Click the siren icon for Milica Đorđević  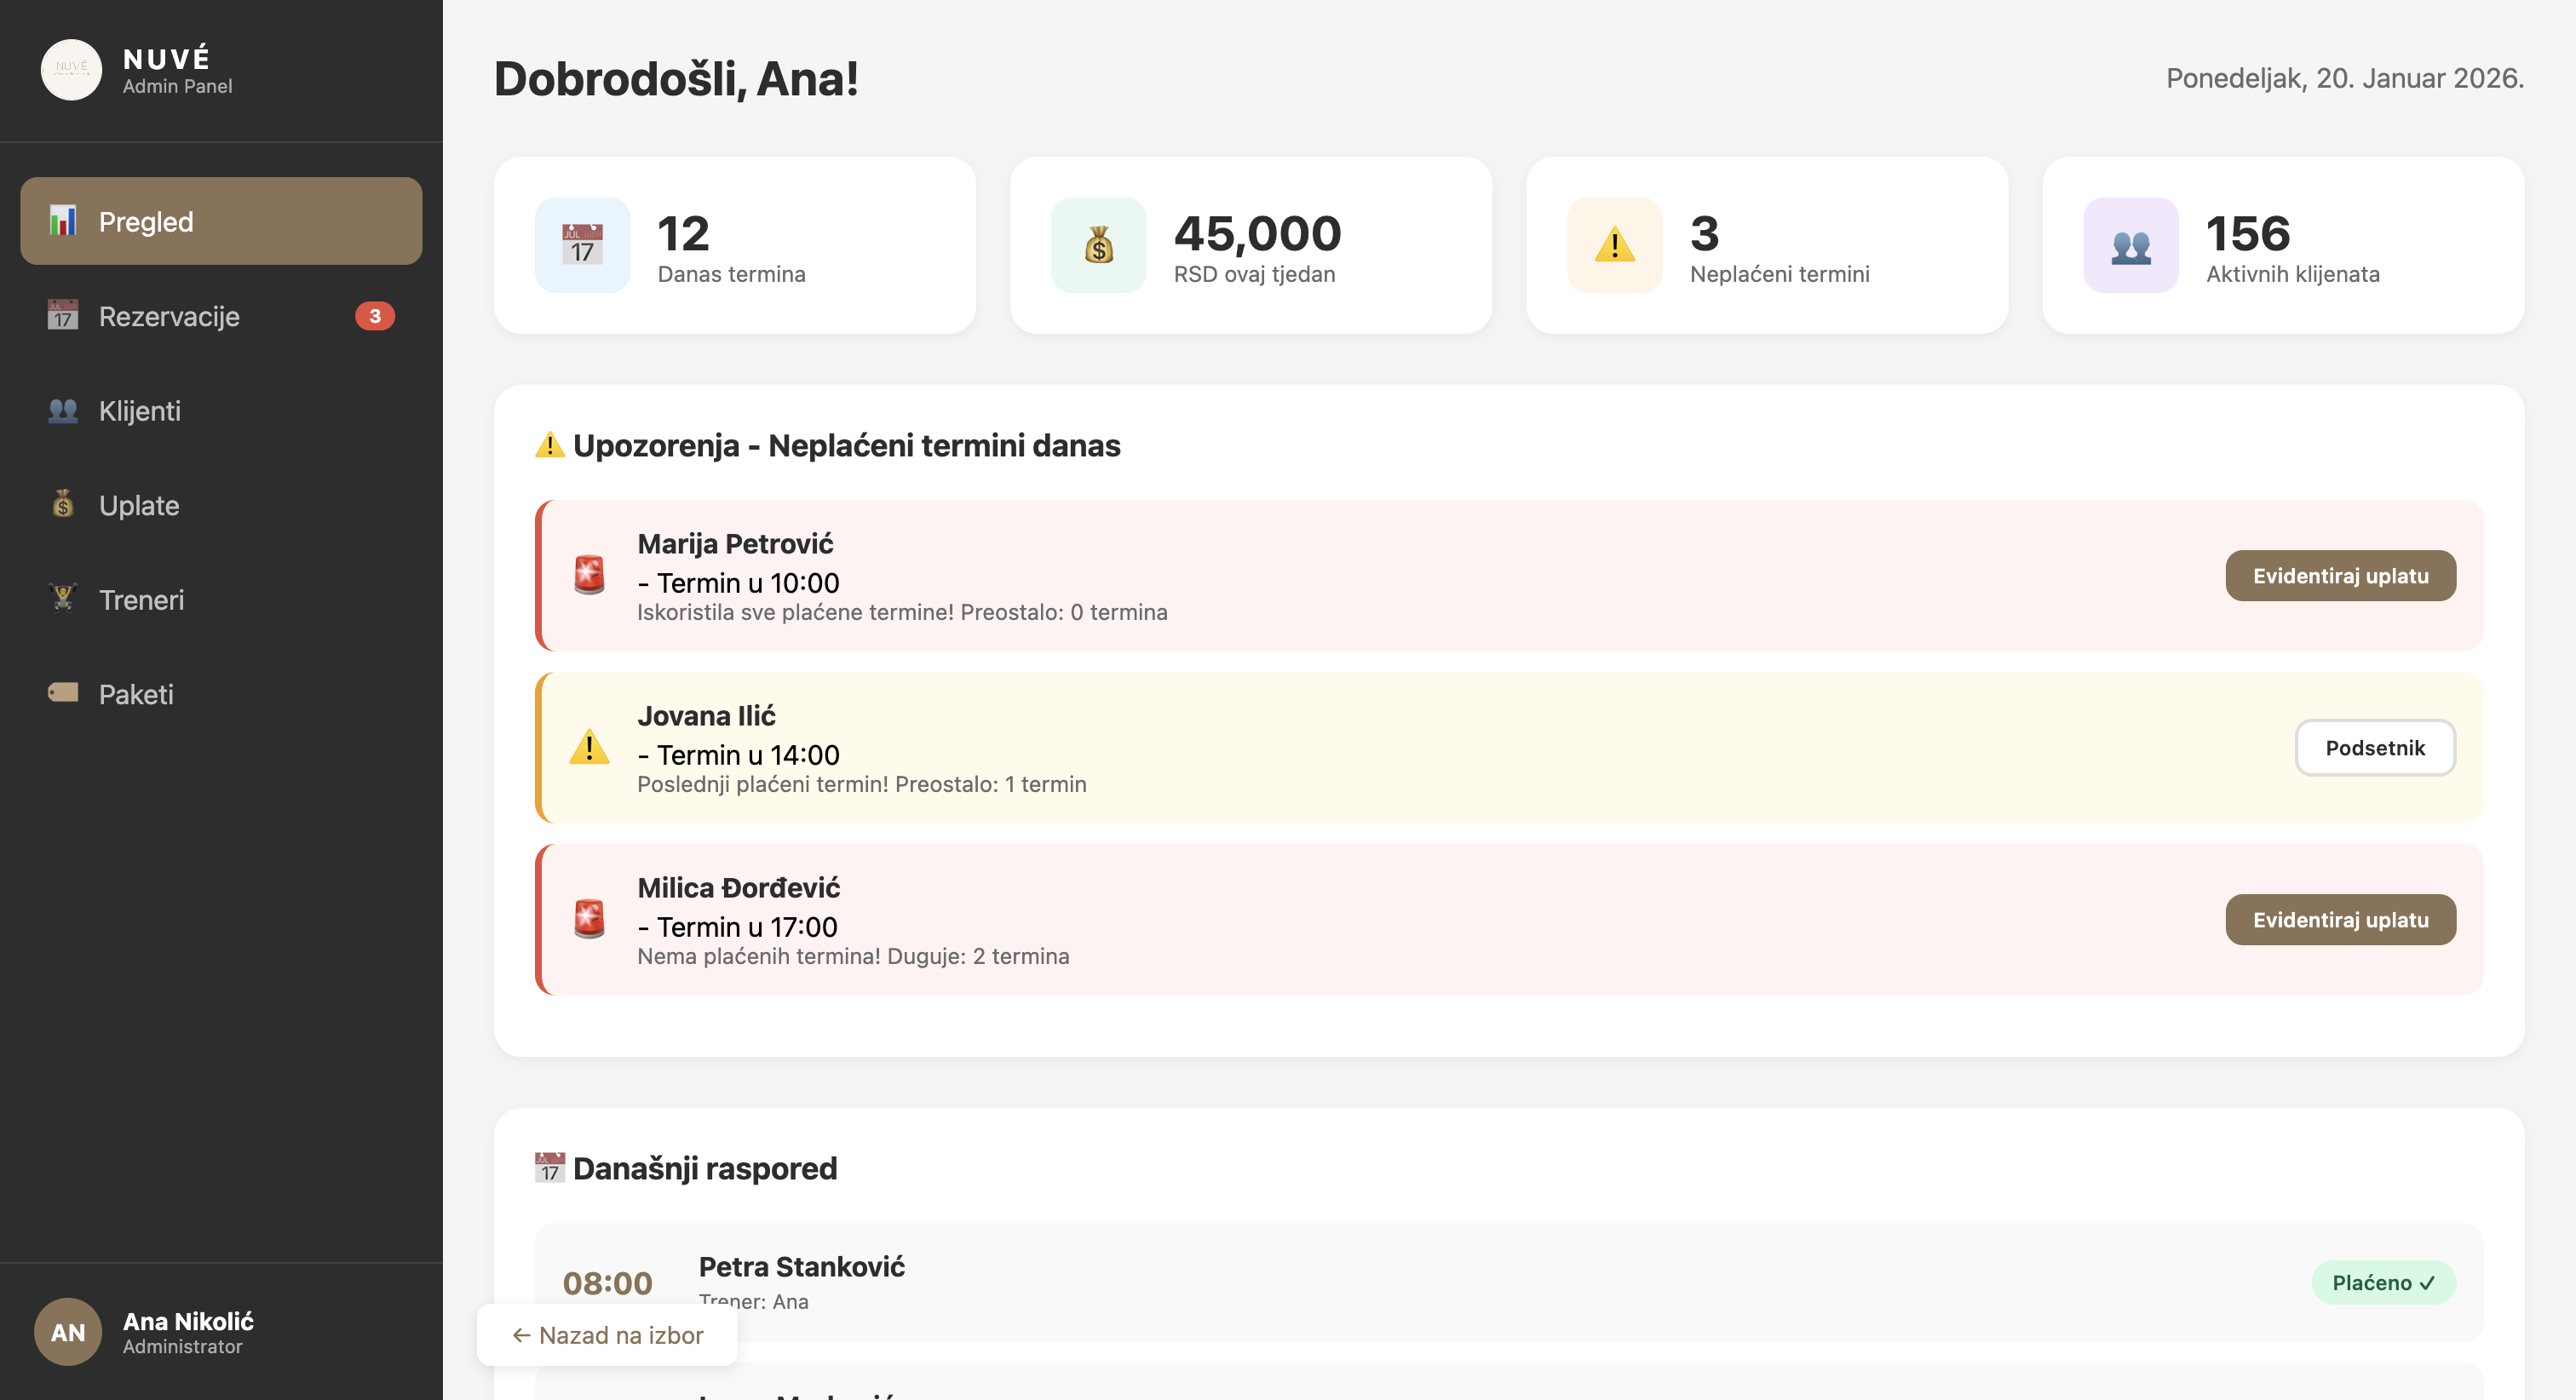(x=589, y=920)
